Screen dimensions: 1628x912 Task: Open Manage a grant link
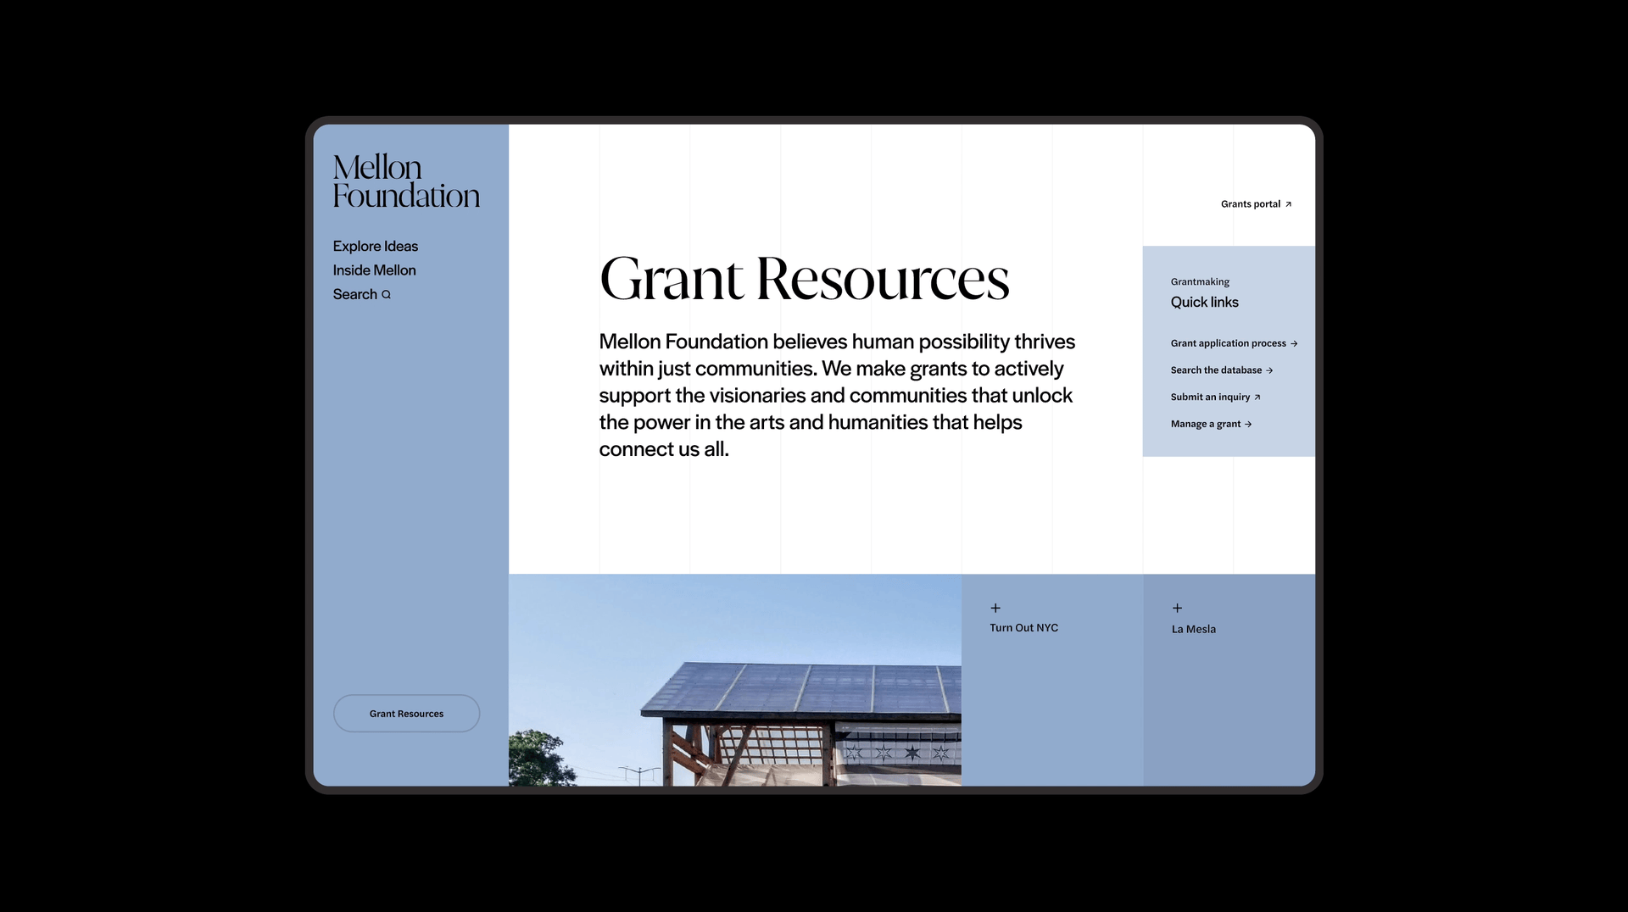[x=1211, y=424]
